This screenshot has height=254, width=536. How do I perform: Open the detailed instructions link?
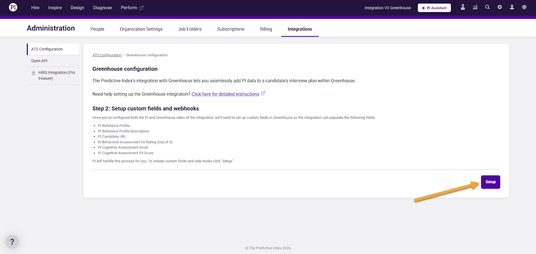point(225,94)
